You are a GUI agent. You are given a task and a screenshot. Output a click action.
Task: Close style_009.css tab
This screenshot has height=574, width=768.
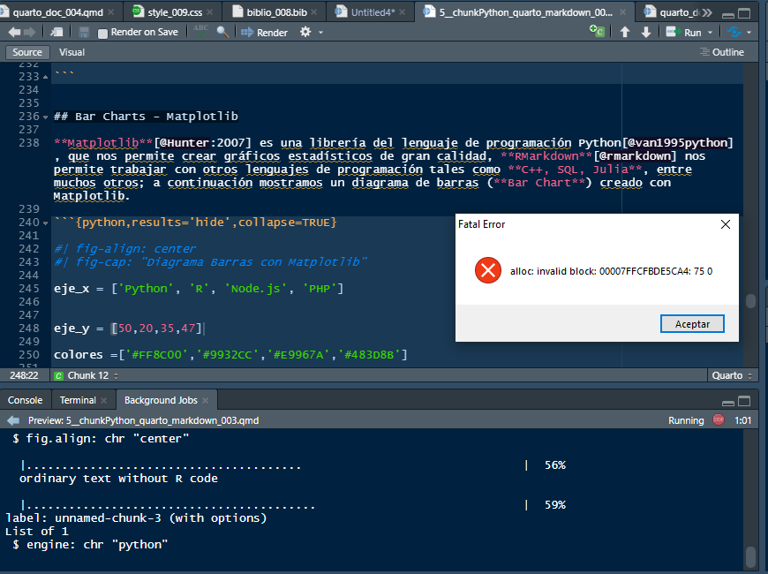[x=209, y=12]
